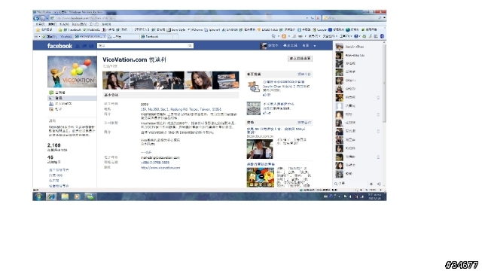Open friend requests icon in Facebook header
This screenshot has height=271, width=482.
click(x=78, y=46)
